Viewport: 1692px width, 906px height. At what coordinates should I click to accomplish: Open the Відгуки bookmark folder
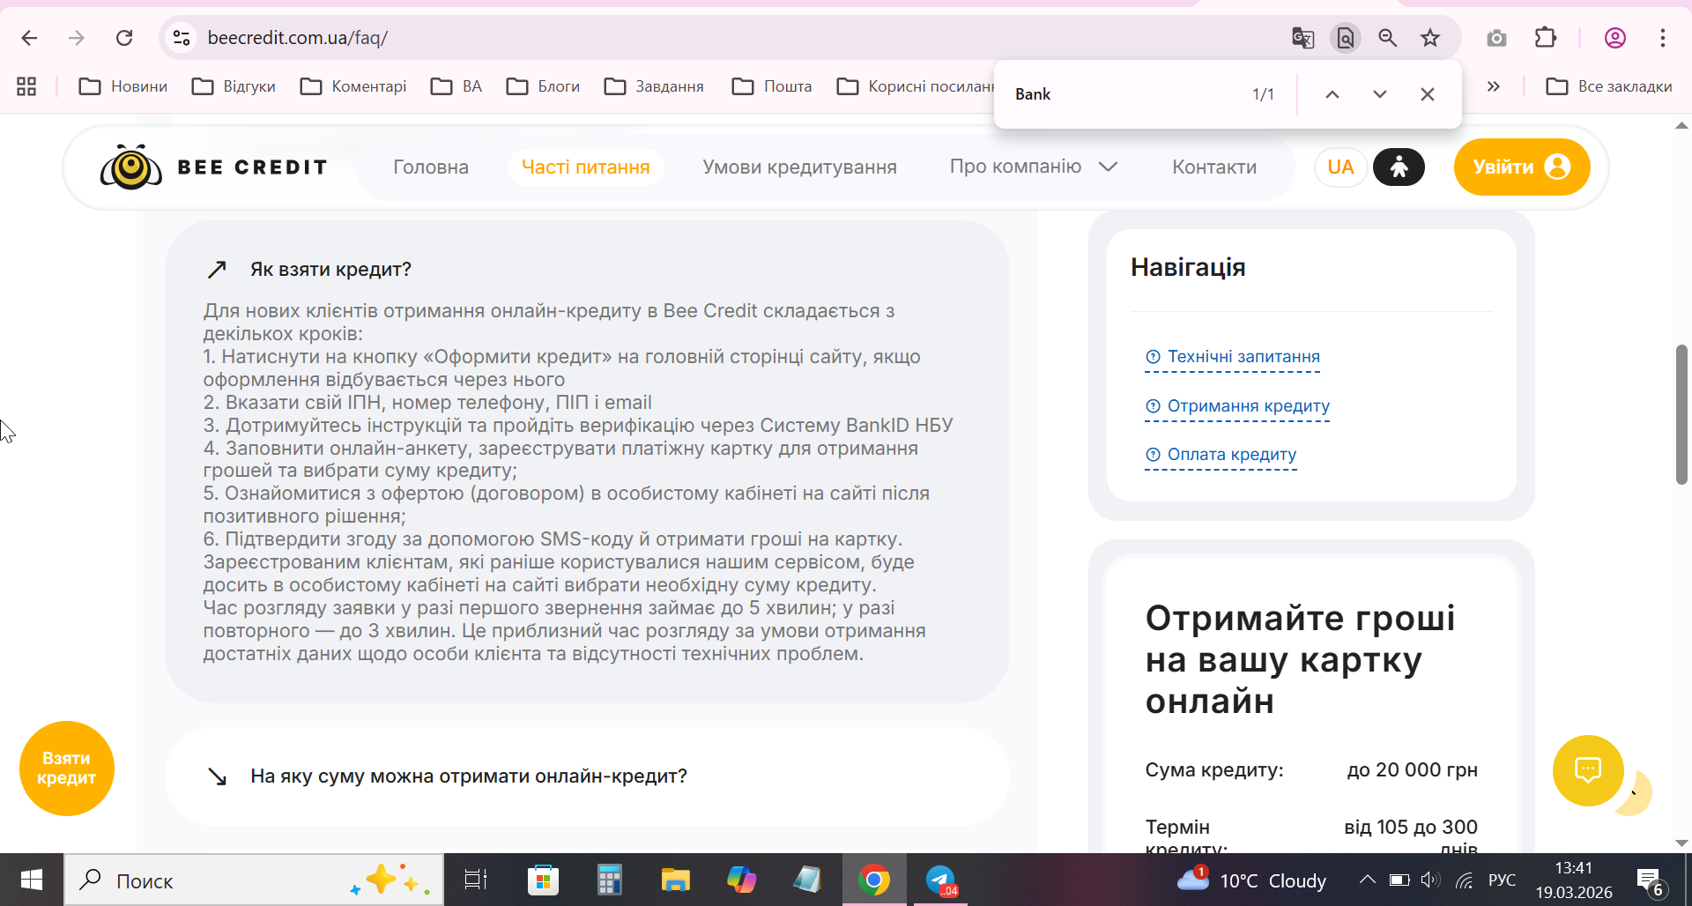point(234,86)
